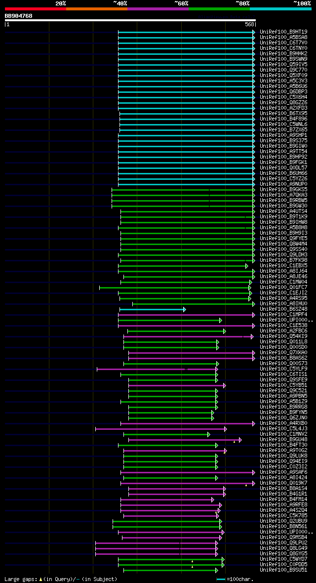
Task: Click the UniRef100_B9GU48 label
Action: 283,439
